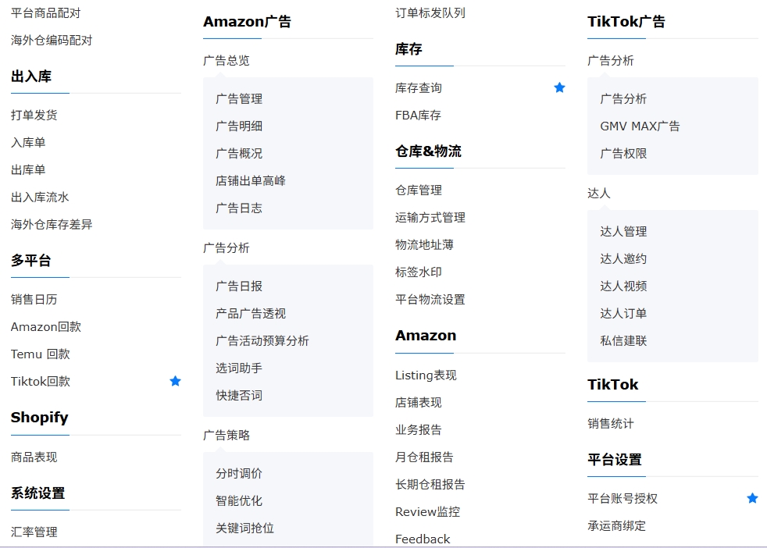Toggle the star beside Tiktok回款
This screenshot has width=767, height=548.
pyautogui.click(x=175, y=381)
